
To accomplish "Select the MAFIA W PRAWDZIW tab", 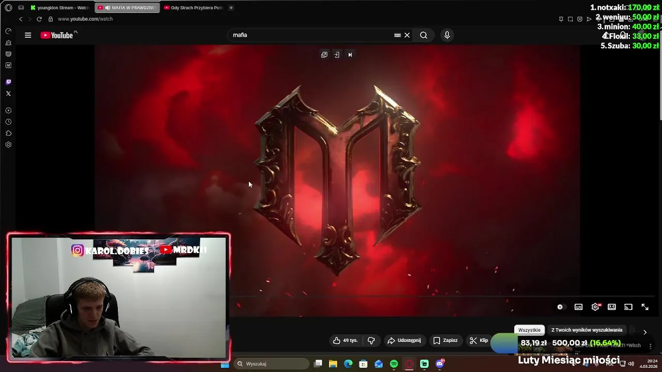I will coord(128,8).
